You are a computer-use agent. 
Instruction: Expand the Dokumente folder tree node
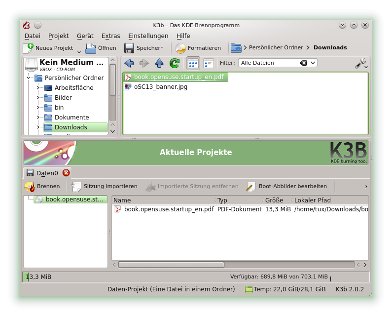[38, 118]
